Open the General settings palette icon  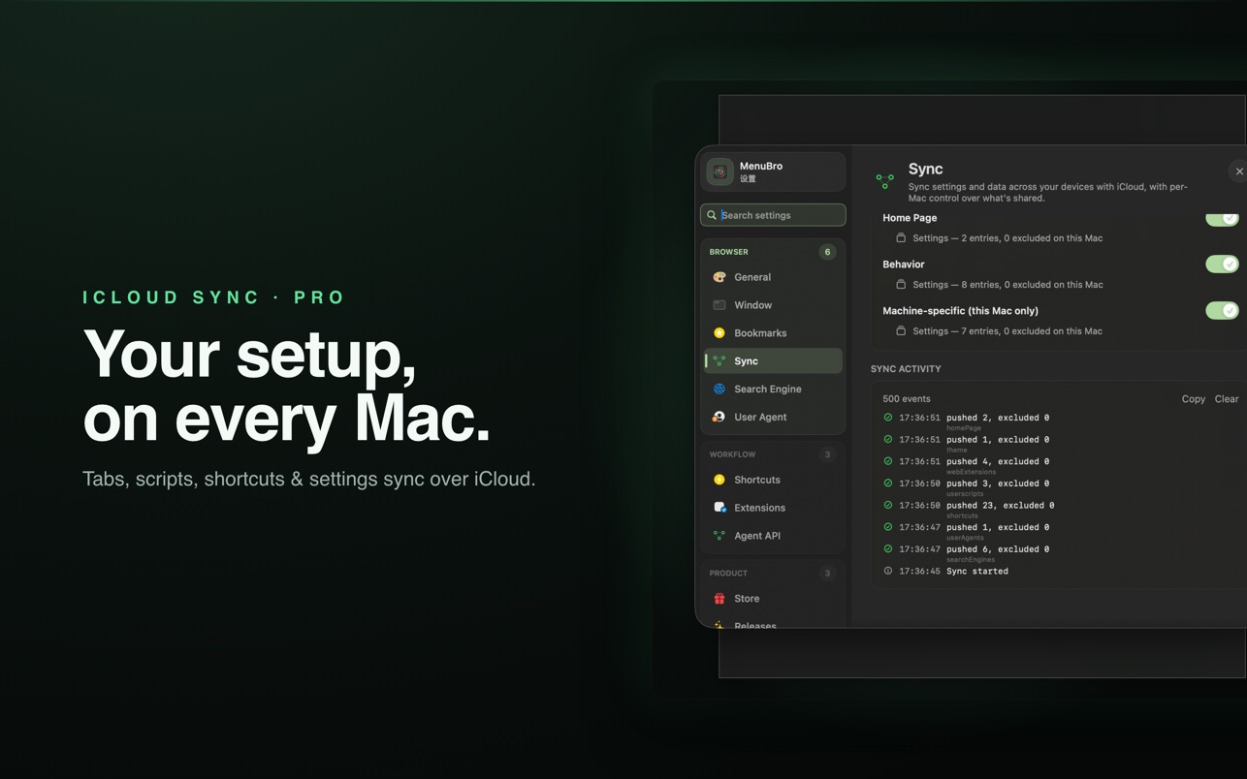point(719,277)
